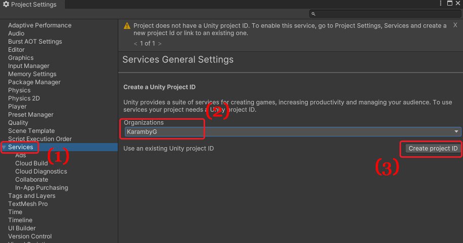Collapse the Services tree arrow
Image resolution: width=463 pixels, height=243 pixels.
point(4,147)
